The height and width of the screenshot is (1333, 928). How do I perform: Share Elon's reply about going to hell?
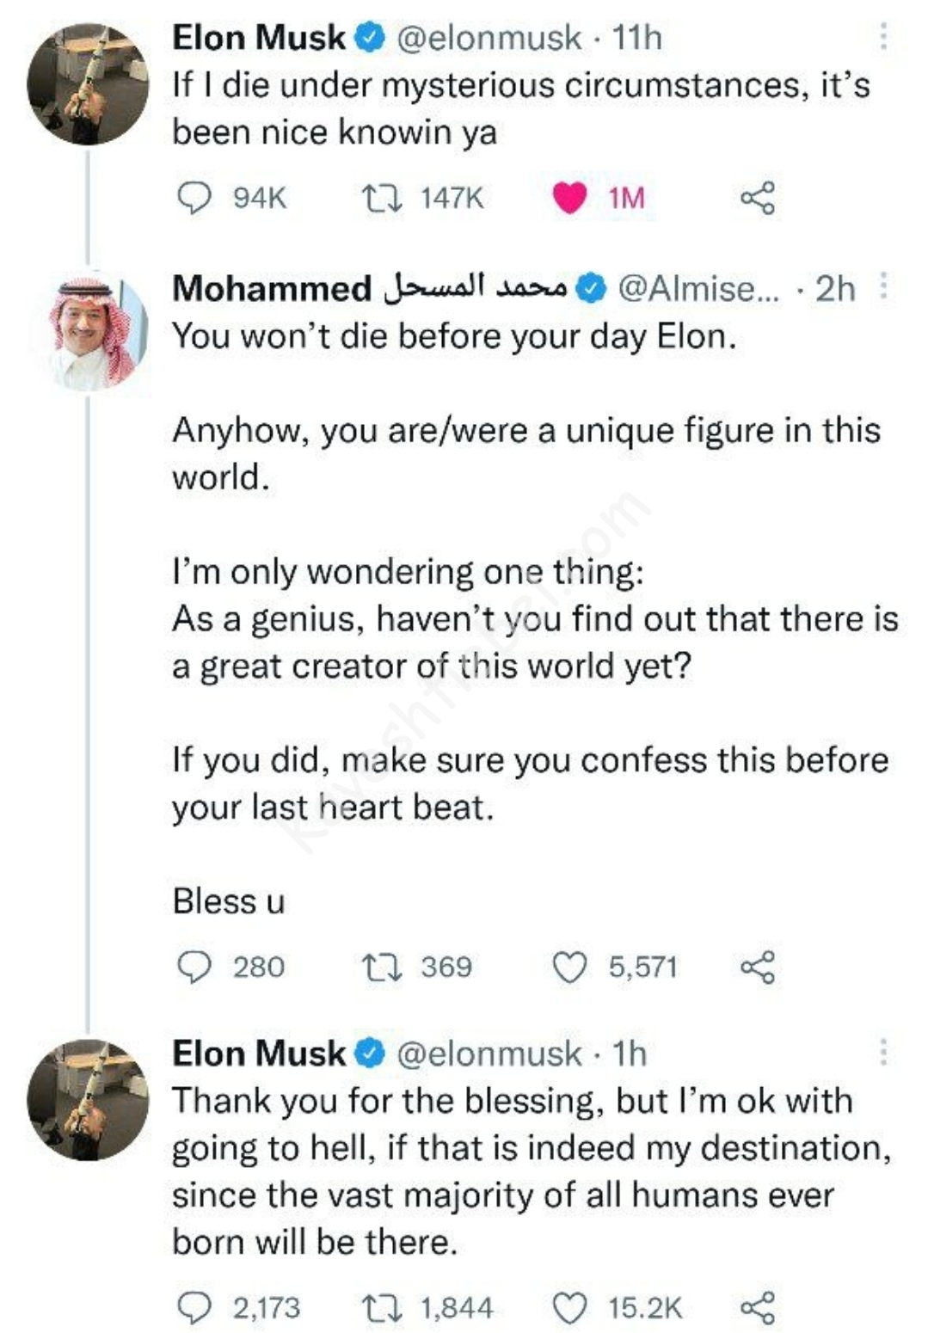tap(757, 1308)
